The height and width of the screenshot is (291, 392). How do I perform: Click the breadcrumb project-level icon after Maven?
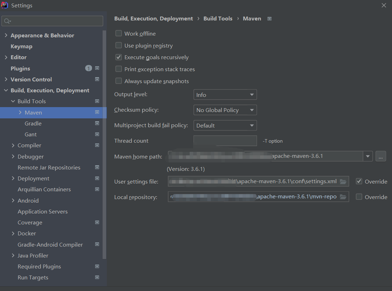269,19
